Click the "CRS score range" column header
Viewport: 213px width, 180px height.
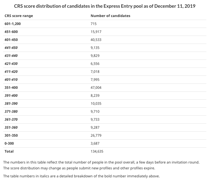19,16
